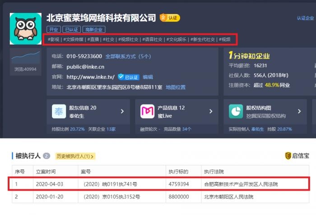The image size is (316, 215).
Task: Open the 股东信息 shareholder avatar icon
Action: [x=59, y=111]
